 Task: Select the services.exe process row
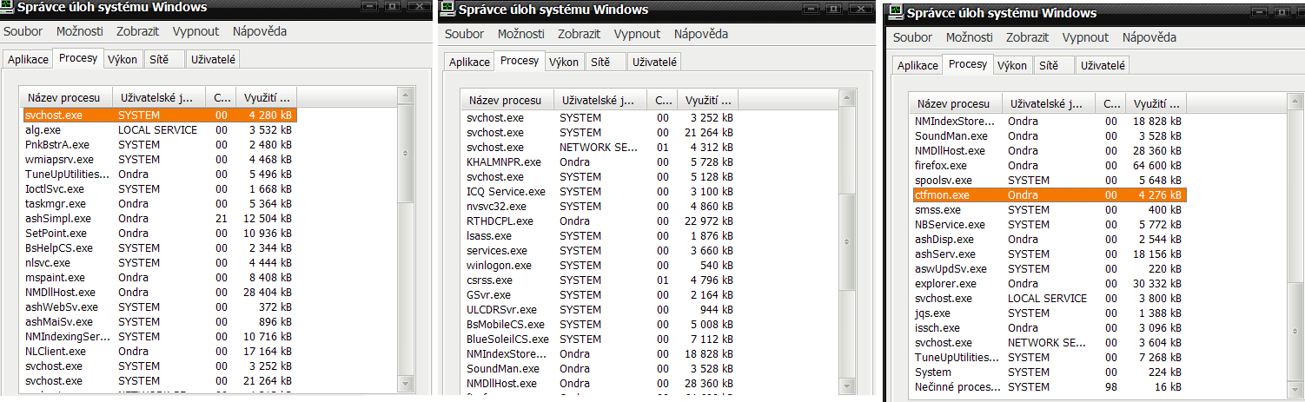click(x=601, y=250)
